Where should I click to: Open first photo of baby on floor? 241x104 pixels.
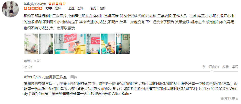click(x=31, y=44)
